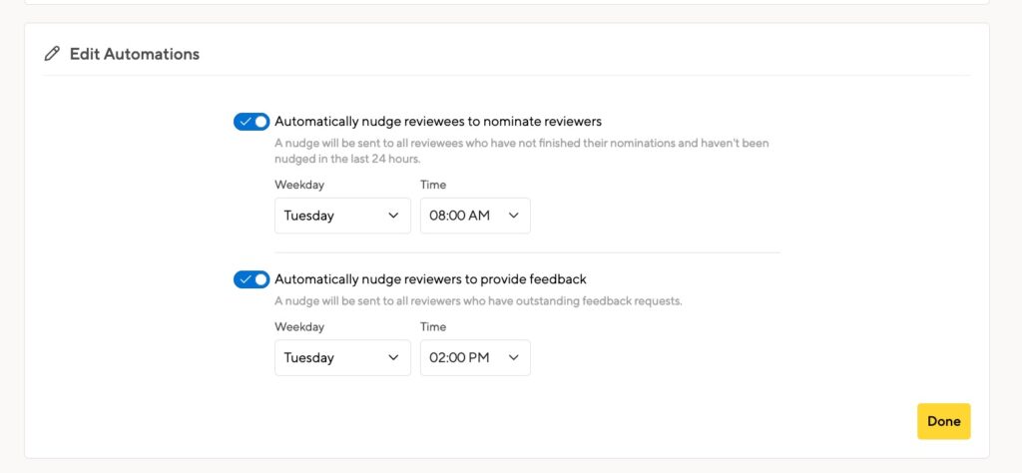Click the Time label above 02:00 PM
The width and height of the screenshot is (1022, 473).
(433, 327)
